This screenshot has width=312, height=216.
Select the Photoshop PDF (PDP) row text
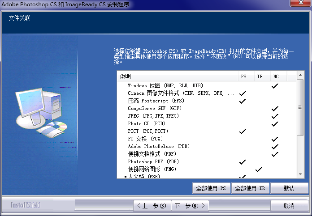pos(153,161)
